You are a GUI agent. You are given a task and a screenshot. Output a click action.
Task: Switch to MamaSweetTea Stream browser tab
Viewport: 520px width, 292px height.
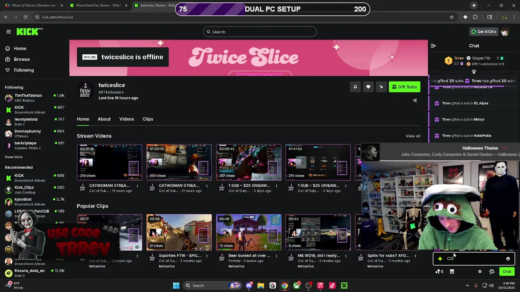coord(99,5)
